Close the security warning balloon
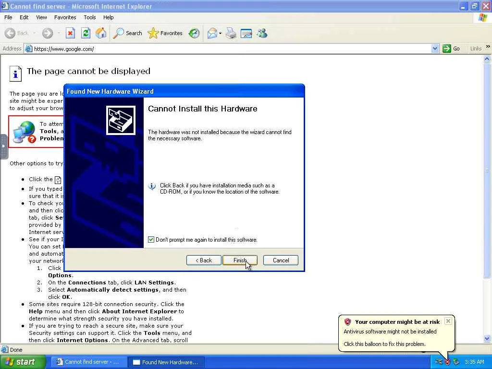The image size is (492, 369). (x=448, y=320)
